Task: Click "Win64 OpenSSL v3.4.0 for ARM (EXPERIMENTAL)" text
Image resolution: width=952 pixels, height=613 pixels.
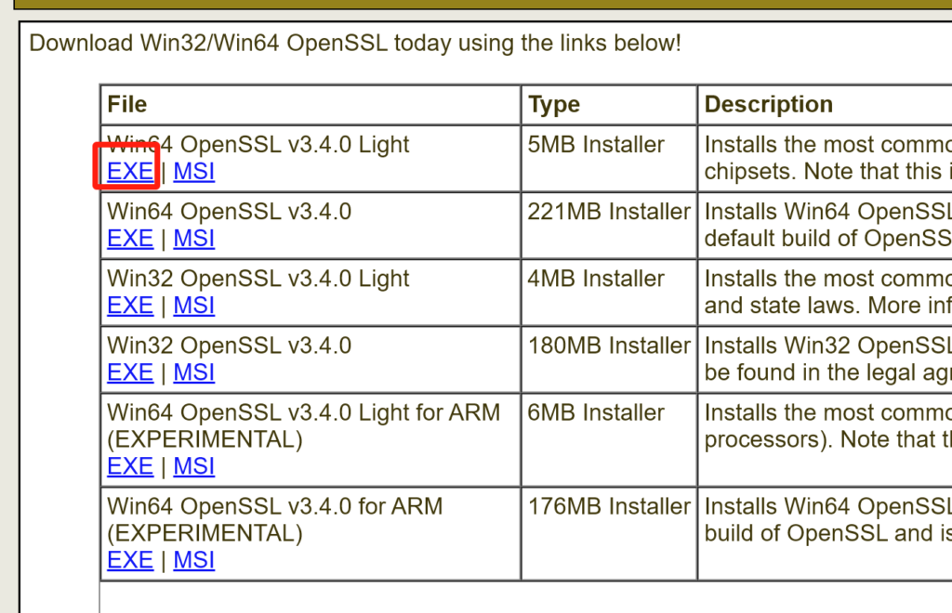Action: (x=275, y=519)
